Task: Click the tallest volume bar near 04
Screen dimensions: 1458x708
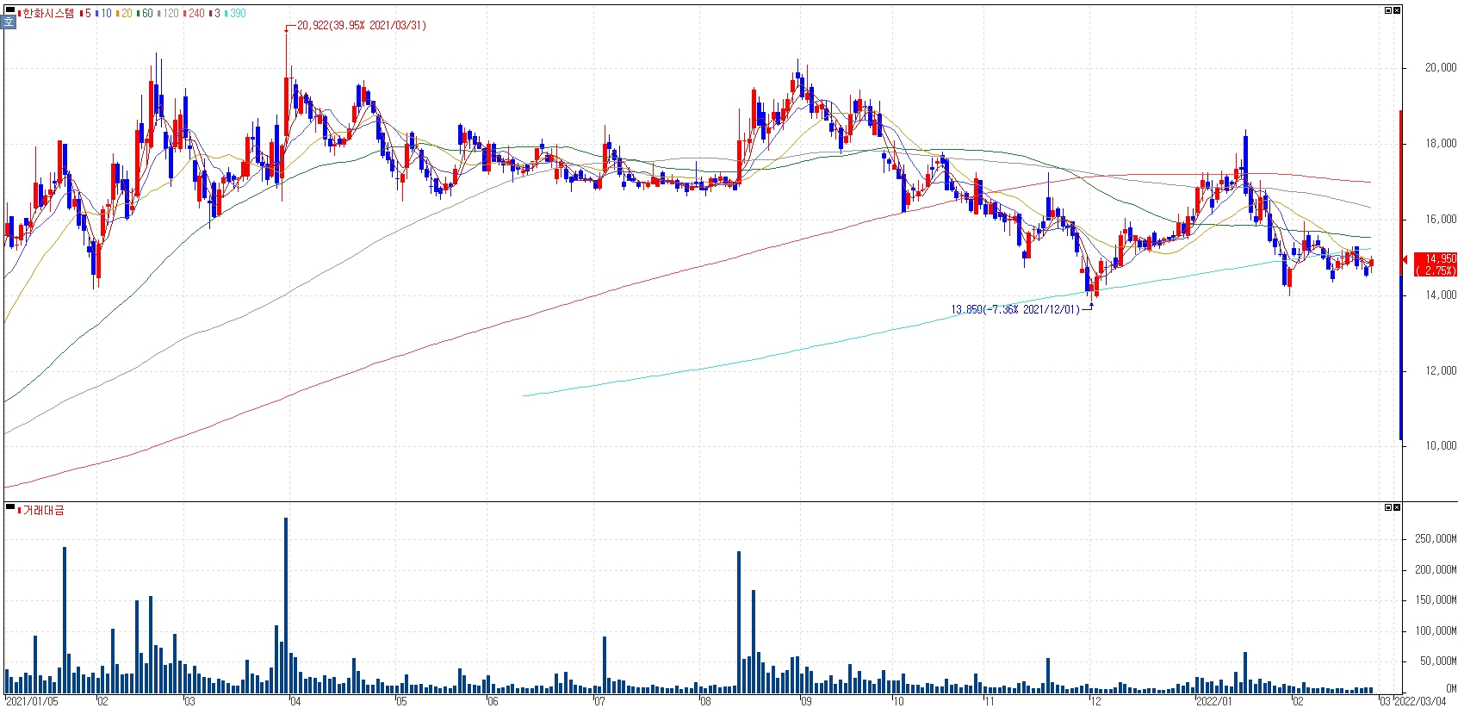Action: (286, 606)
